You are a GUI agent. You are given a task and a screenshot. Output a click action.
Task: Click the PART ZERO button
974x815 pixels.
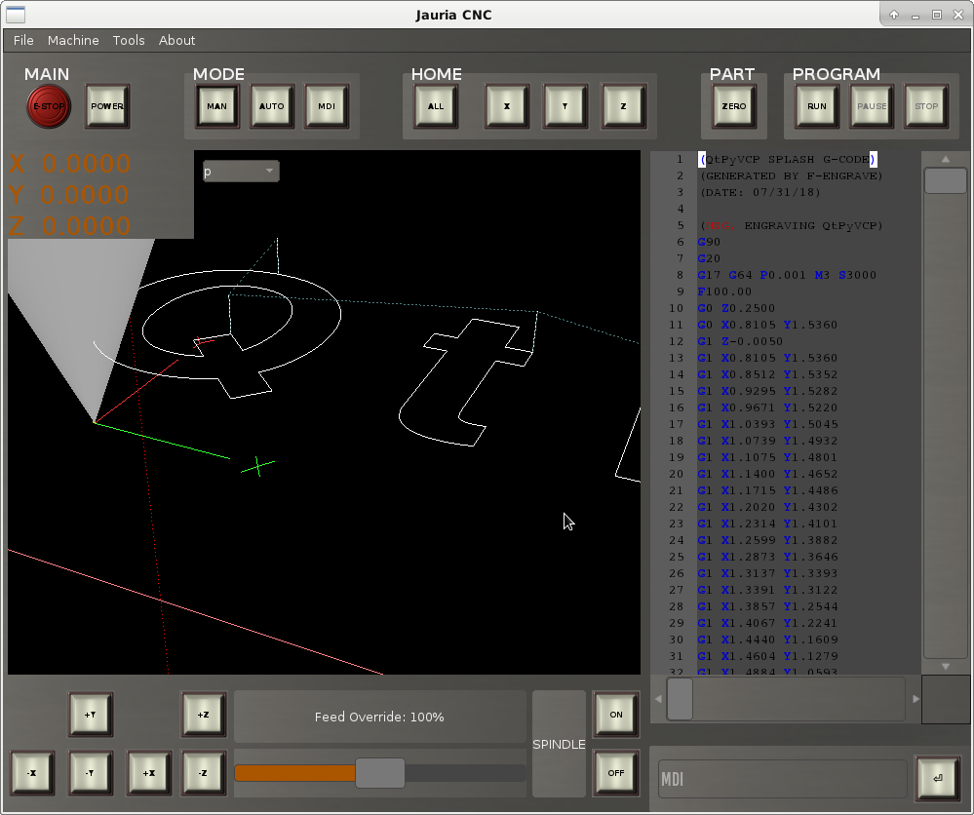pos(733,106)
